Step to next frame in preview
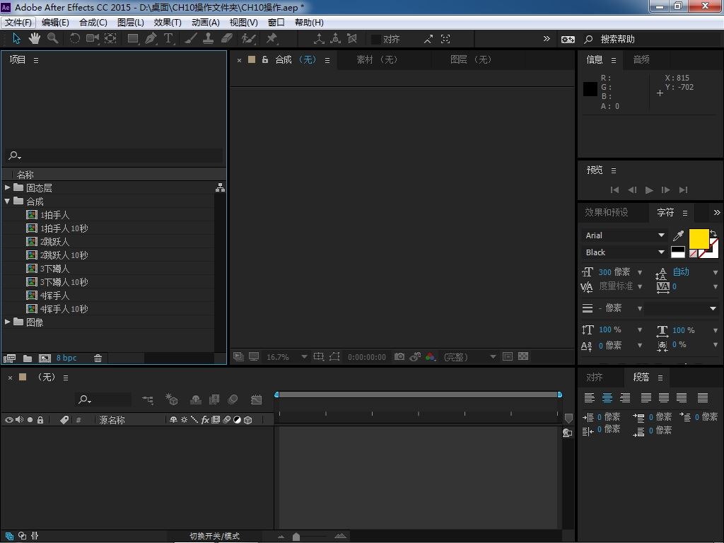The height and width of the screenshot is (543, 724). click(x=666, y=190)
